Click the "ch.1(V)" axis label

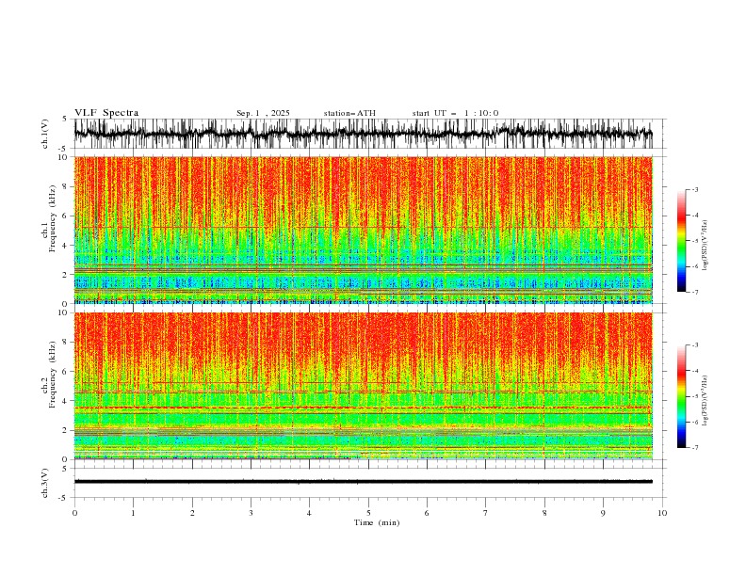[x=45, y=134]
